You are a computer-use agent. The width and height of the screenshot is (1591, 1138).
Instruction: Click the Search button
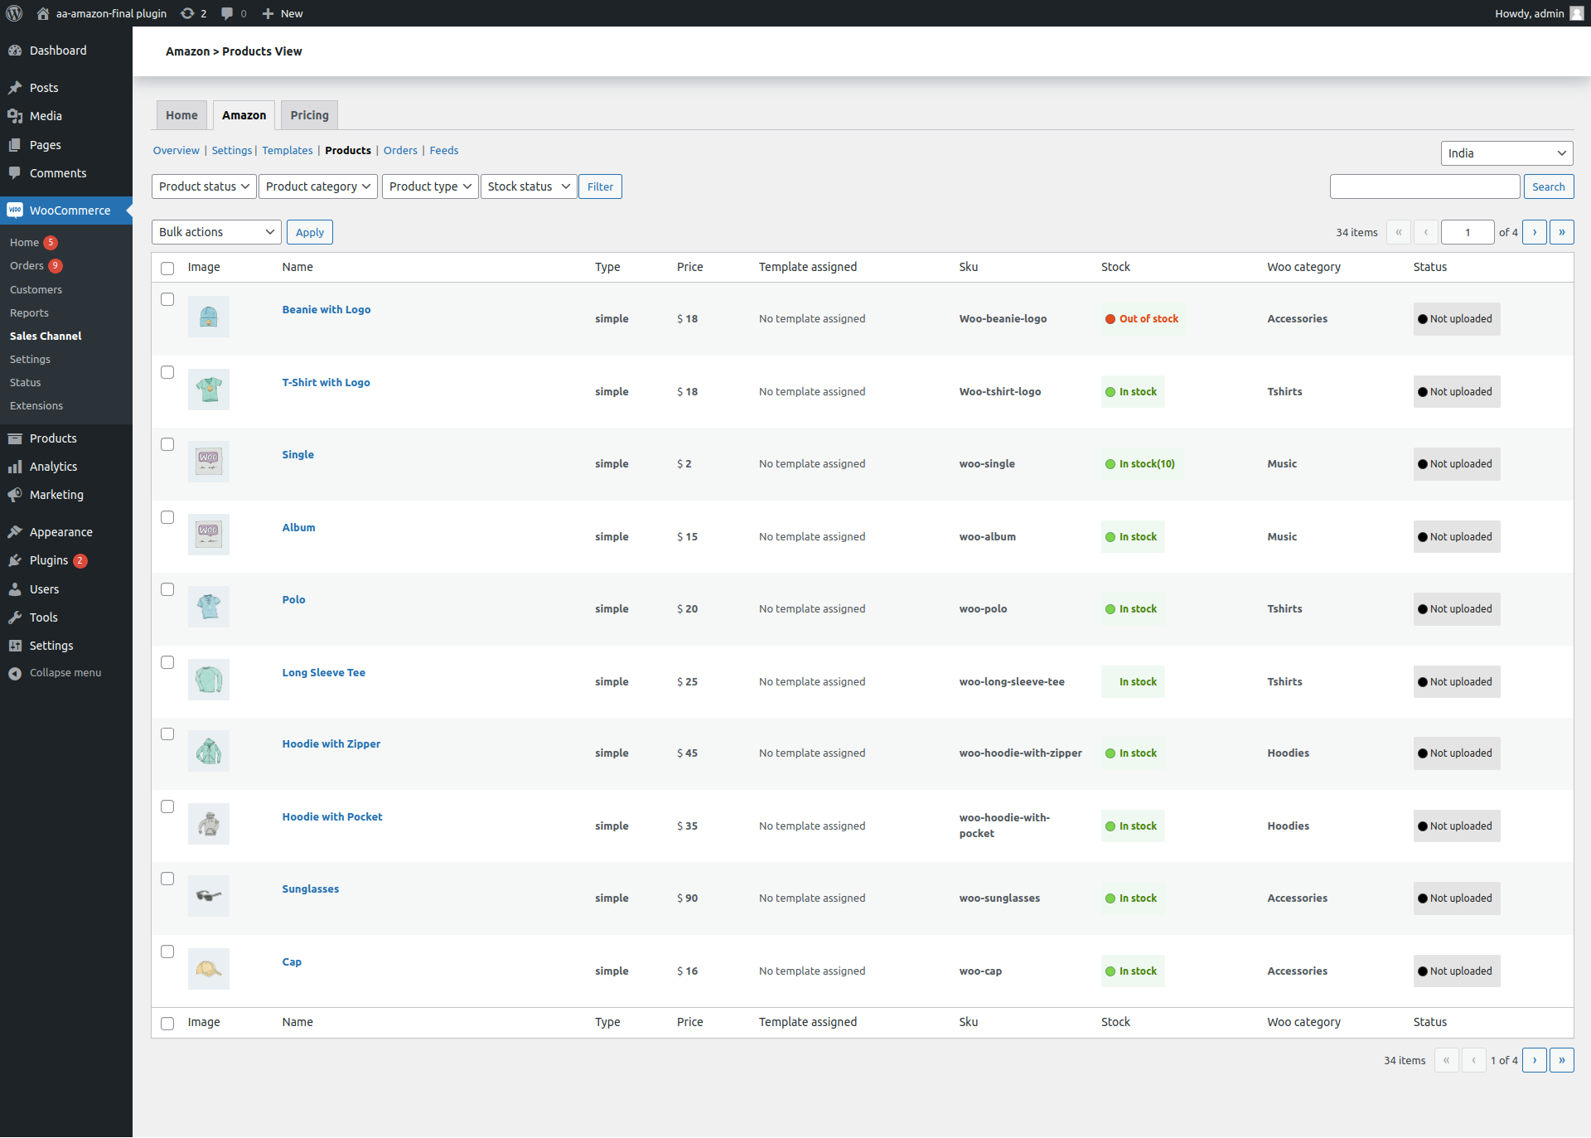pyautogui.click(x=1548, y=186)
